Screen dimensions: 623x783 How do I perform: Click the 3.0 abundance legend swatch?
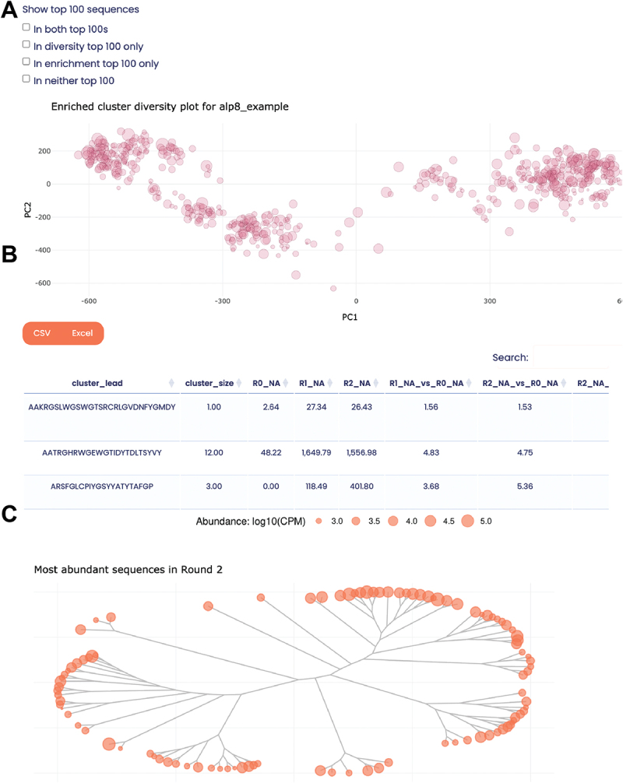tap(319, 521)
